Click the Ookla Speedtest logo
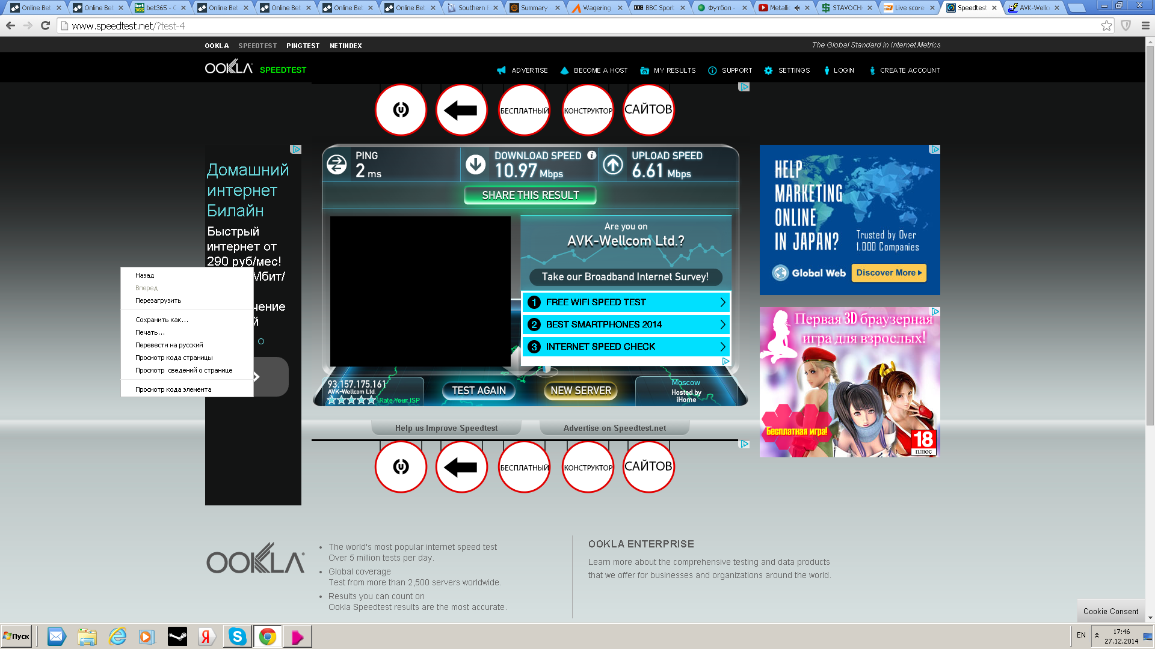The image size is (1155, 649). coord(256,67)
